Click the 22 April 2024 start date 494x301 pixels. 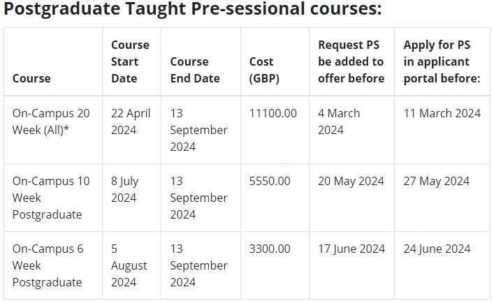[x=131, y=122]
